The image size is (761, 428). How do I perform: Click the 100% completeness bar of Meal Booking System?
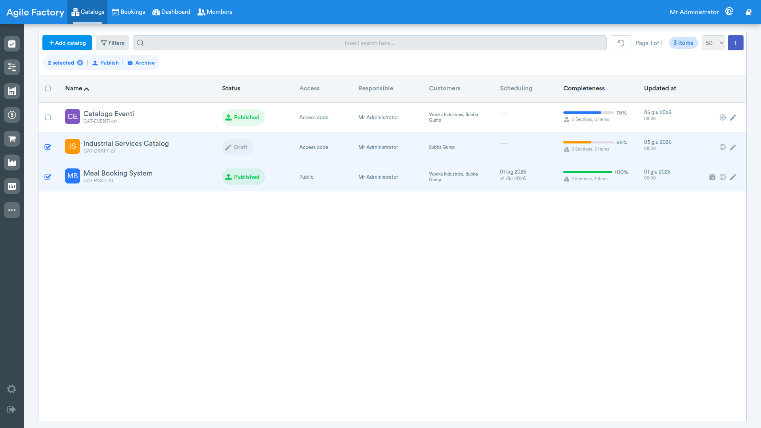[587, 172]
